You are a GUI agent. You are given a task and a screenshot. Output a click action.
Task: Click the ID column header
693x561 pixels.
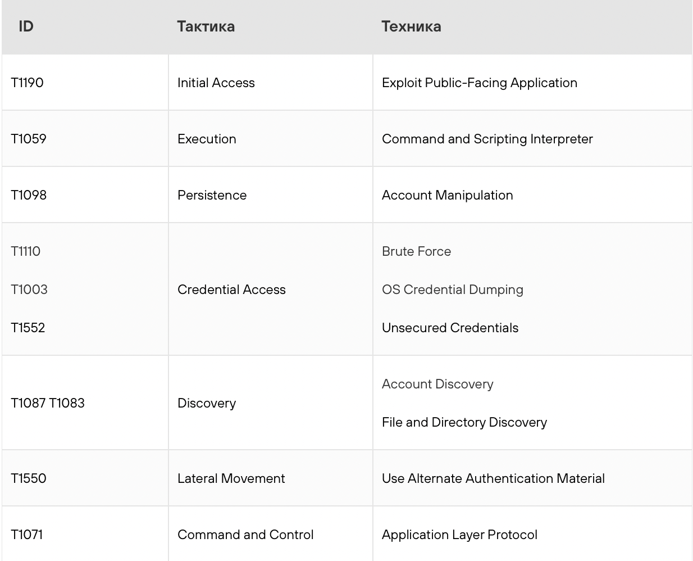tap(26, 26)
